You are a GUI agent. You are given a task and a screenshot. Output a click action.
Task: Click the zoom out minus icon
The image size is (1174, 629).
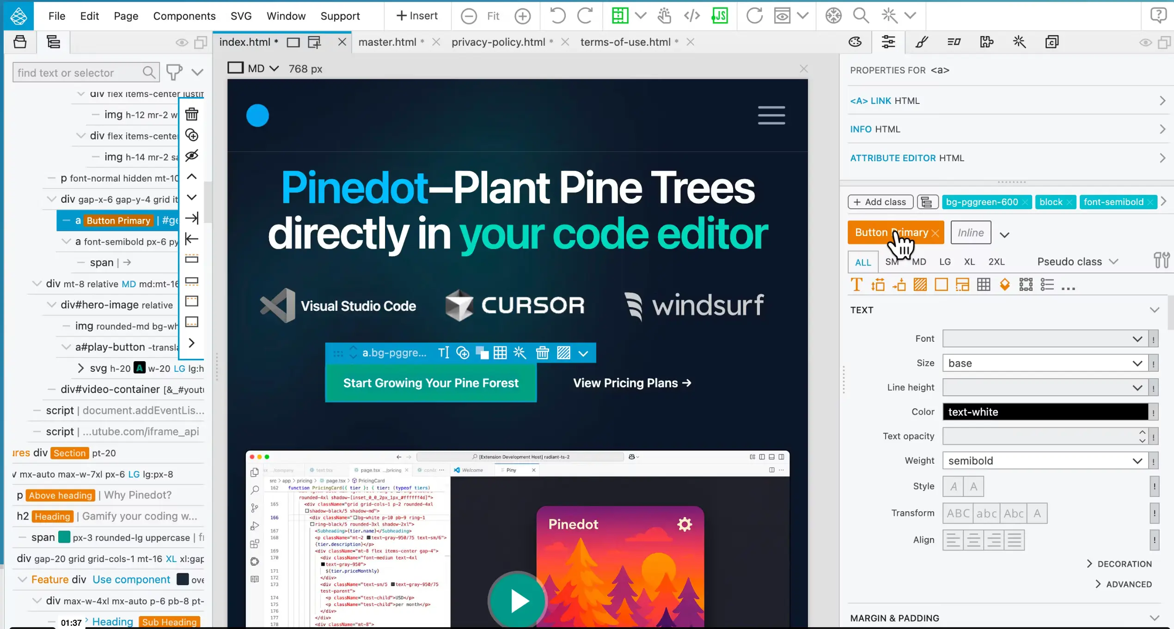click(x=469, y=16)
